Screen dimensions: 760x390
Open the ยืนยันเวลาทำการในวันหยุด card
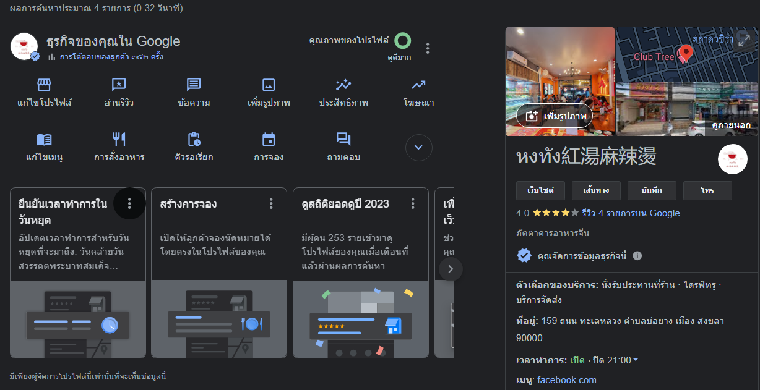pos(78,273)
